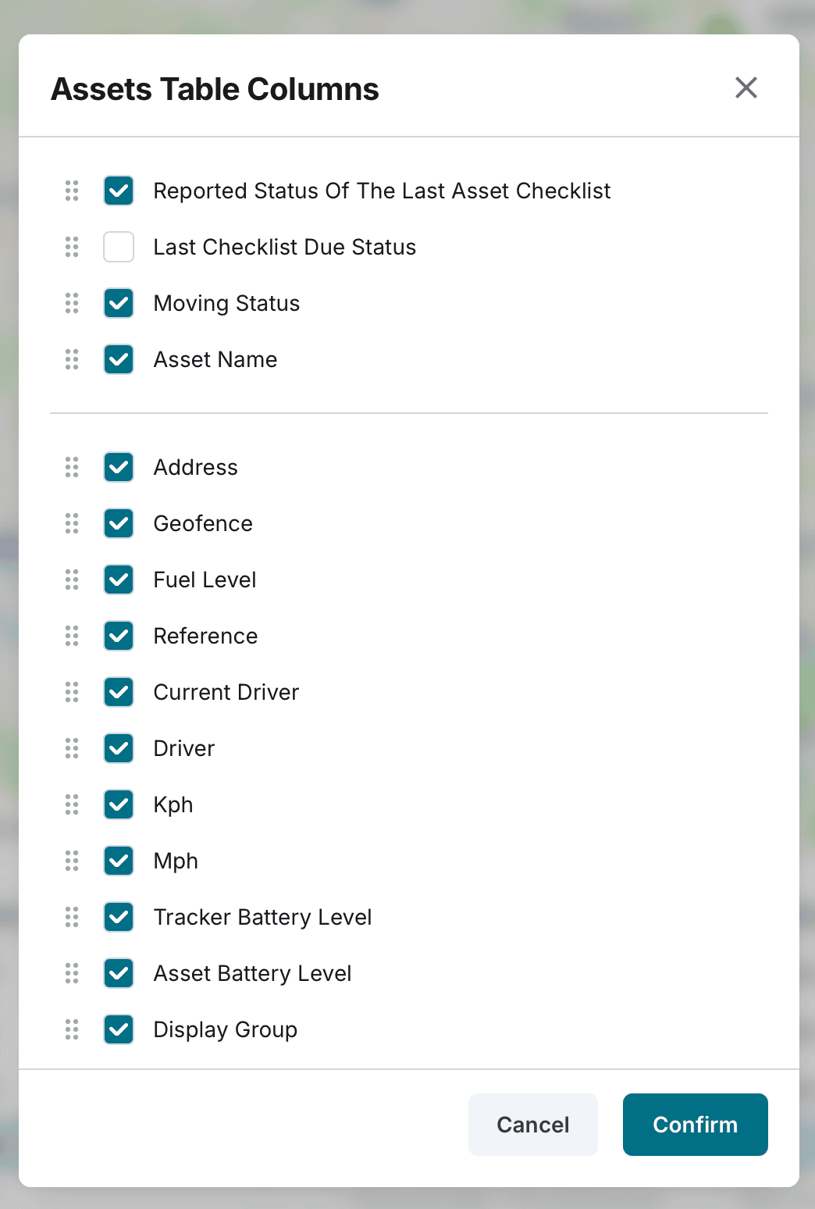Click drag handle for Last Checklist Due Status

[72, 247]
